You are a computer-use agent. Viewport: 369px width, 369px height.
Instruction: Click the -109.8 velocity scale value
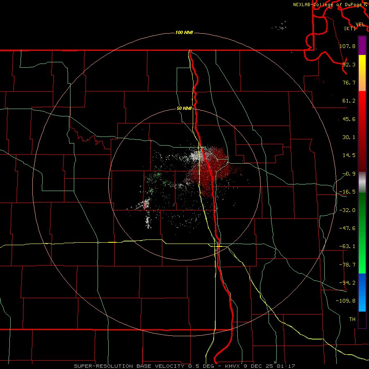click(x=346, y=301)
